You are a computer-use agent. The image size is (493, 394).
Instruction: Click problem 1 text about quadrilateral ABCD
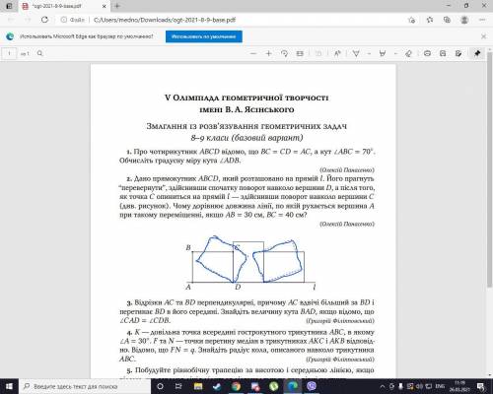pyautogui.click(x=247, y=156)
